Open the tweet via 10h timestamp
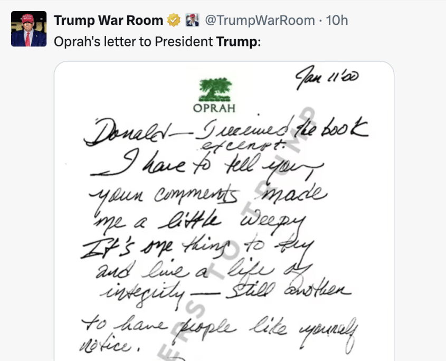Screen dimensions: 446x361 (337, 21)
